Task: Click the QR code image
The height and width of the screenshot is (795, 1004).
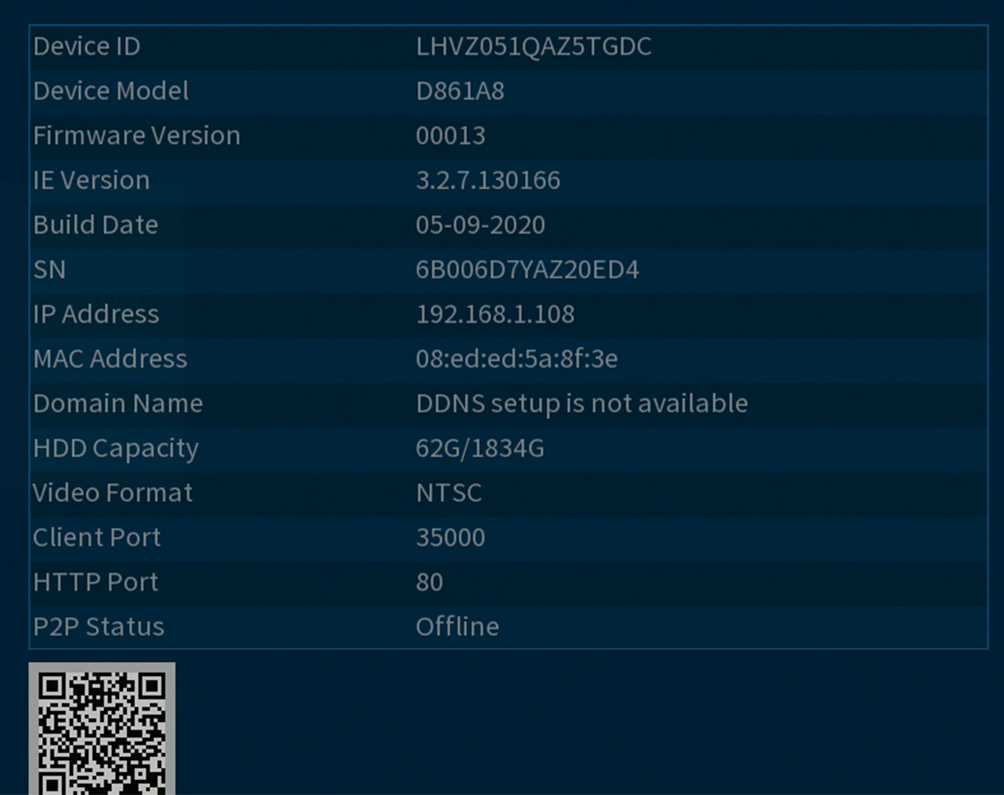Action: 102,729
